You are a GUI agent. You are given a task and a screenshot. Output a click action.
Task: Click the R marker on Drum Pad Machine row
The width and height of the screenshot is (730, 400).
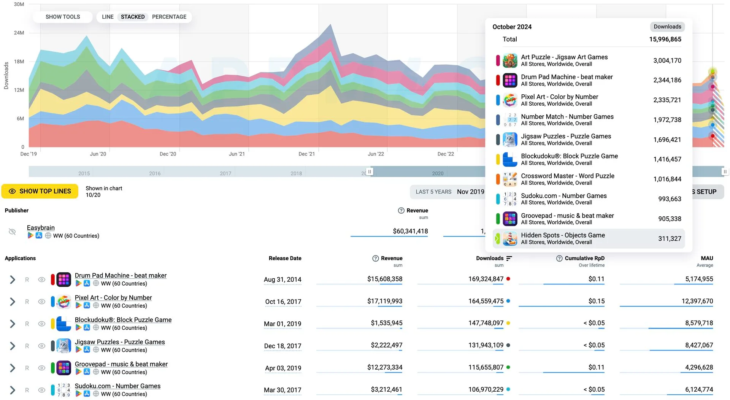click(27, 280)
